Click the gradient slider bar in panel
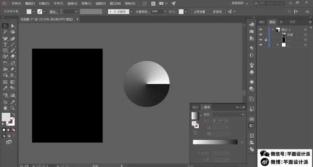This screenshot has width=313, height=167. tap(215, 142)
